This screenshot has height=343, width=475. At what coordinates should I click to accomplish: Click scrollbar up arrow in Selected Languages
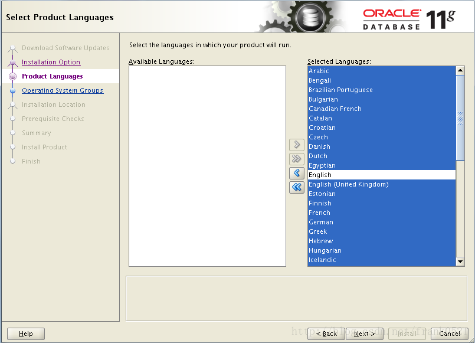460,71
